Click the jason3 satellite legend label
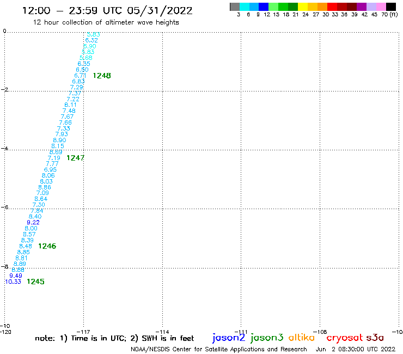403x354 pixels. tap(267, 338)
